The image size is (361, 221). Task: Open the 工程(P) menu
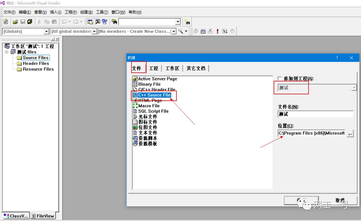(71, 12)
